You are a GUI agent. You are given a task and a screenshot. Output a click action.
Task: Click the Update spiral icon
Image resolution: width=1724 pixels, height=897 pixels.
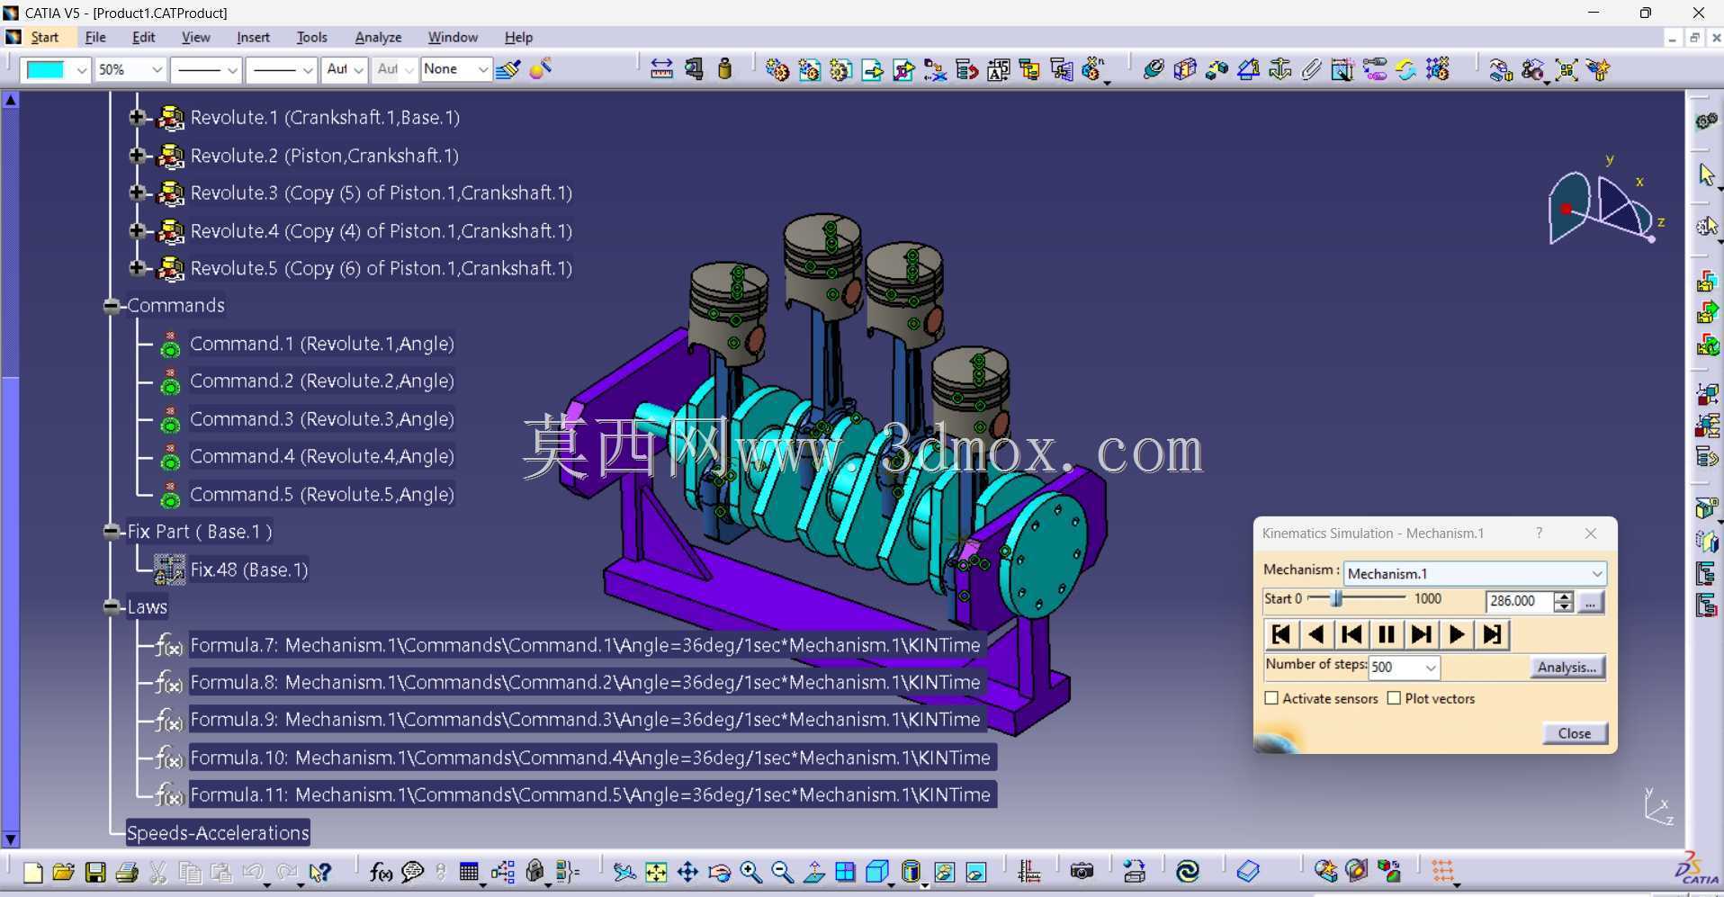(x=1188, y=872)
